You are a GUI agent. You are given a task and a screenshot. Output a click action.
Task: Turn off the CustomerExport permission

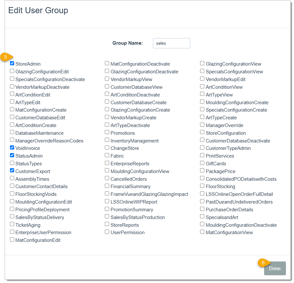12,171
